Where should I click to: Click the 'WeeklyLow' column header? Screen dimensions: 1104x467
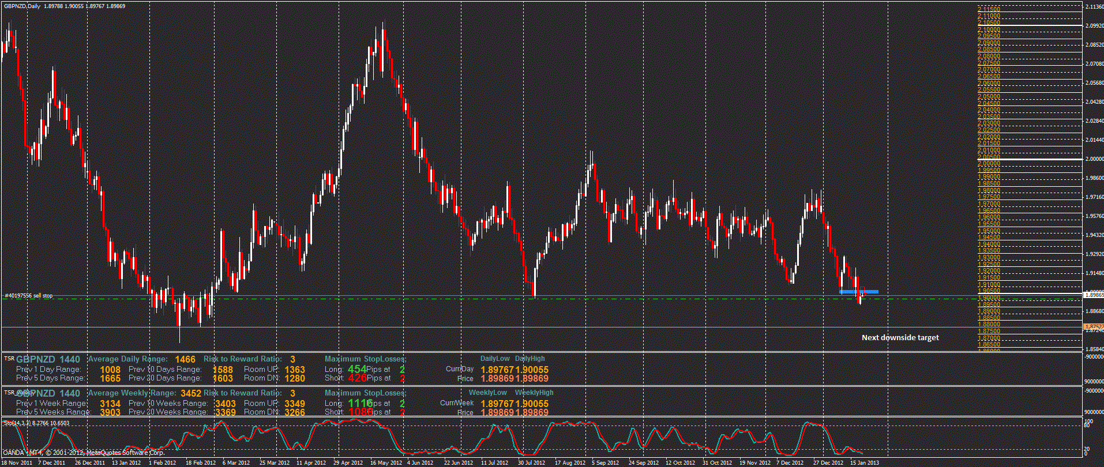point(487,393)
